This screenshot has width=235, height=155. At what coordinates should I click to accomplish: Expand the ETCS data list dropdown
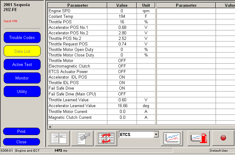click(156, 134)
